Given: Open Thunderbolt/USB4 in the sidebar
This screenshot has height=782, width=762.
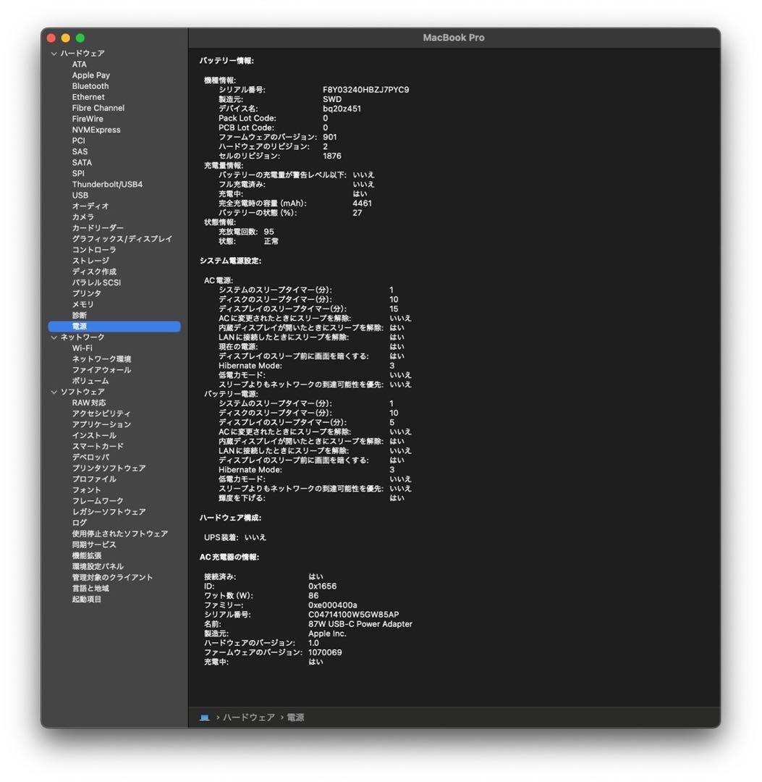Looking at the screenshot, I should 107,185.
